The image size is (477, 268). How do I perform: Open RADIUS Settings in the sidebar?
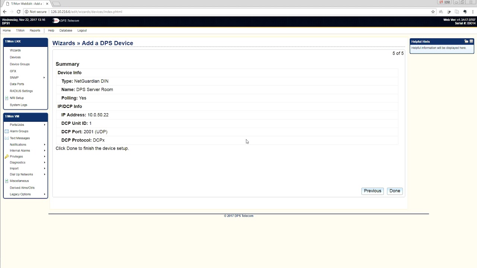tap(21, 91)
